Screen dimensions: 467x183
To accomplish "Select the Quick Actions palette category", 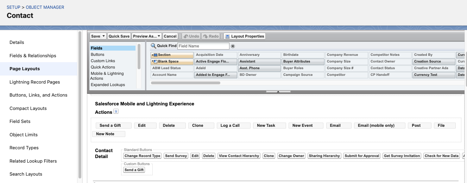I will (103, 67).
